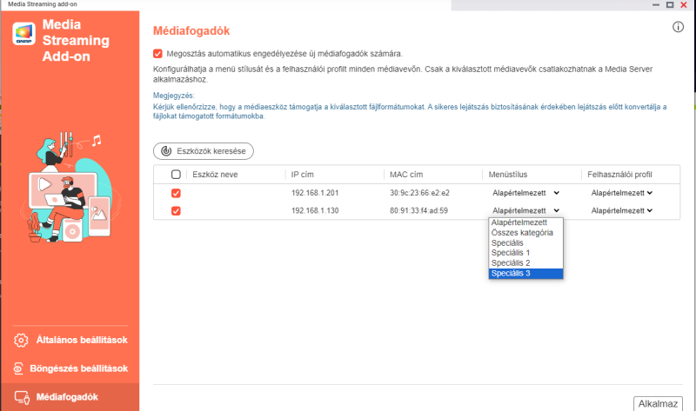Open the Médiafogadók sidebar section
Viewport: 696px width, 411px height.
pos(70,397)
